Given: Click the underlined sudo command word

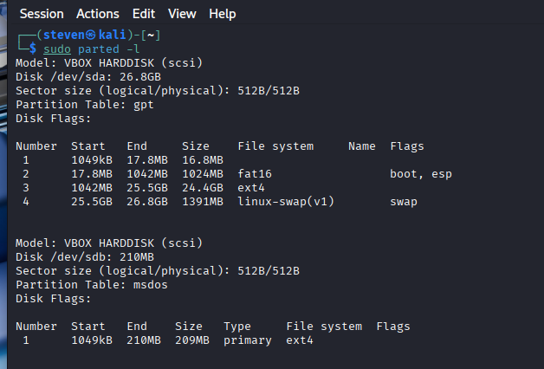Looking at the screenshot, I should coord(57,49).
